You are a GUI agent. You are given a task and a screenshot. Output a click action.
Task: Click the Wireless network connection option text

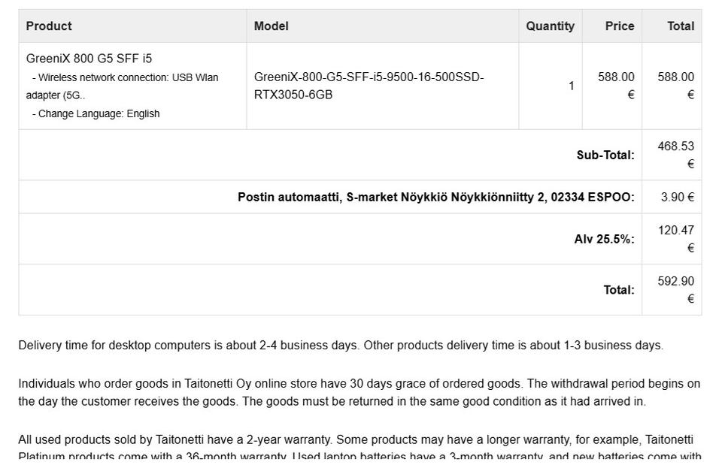tap(125, 77)
